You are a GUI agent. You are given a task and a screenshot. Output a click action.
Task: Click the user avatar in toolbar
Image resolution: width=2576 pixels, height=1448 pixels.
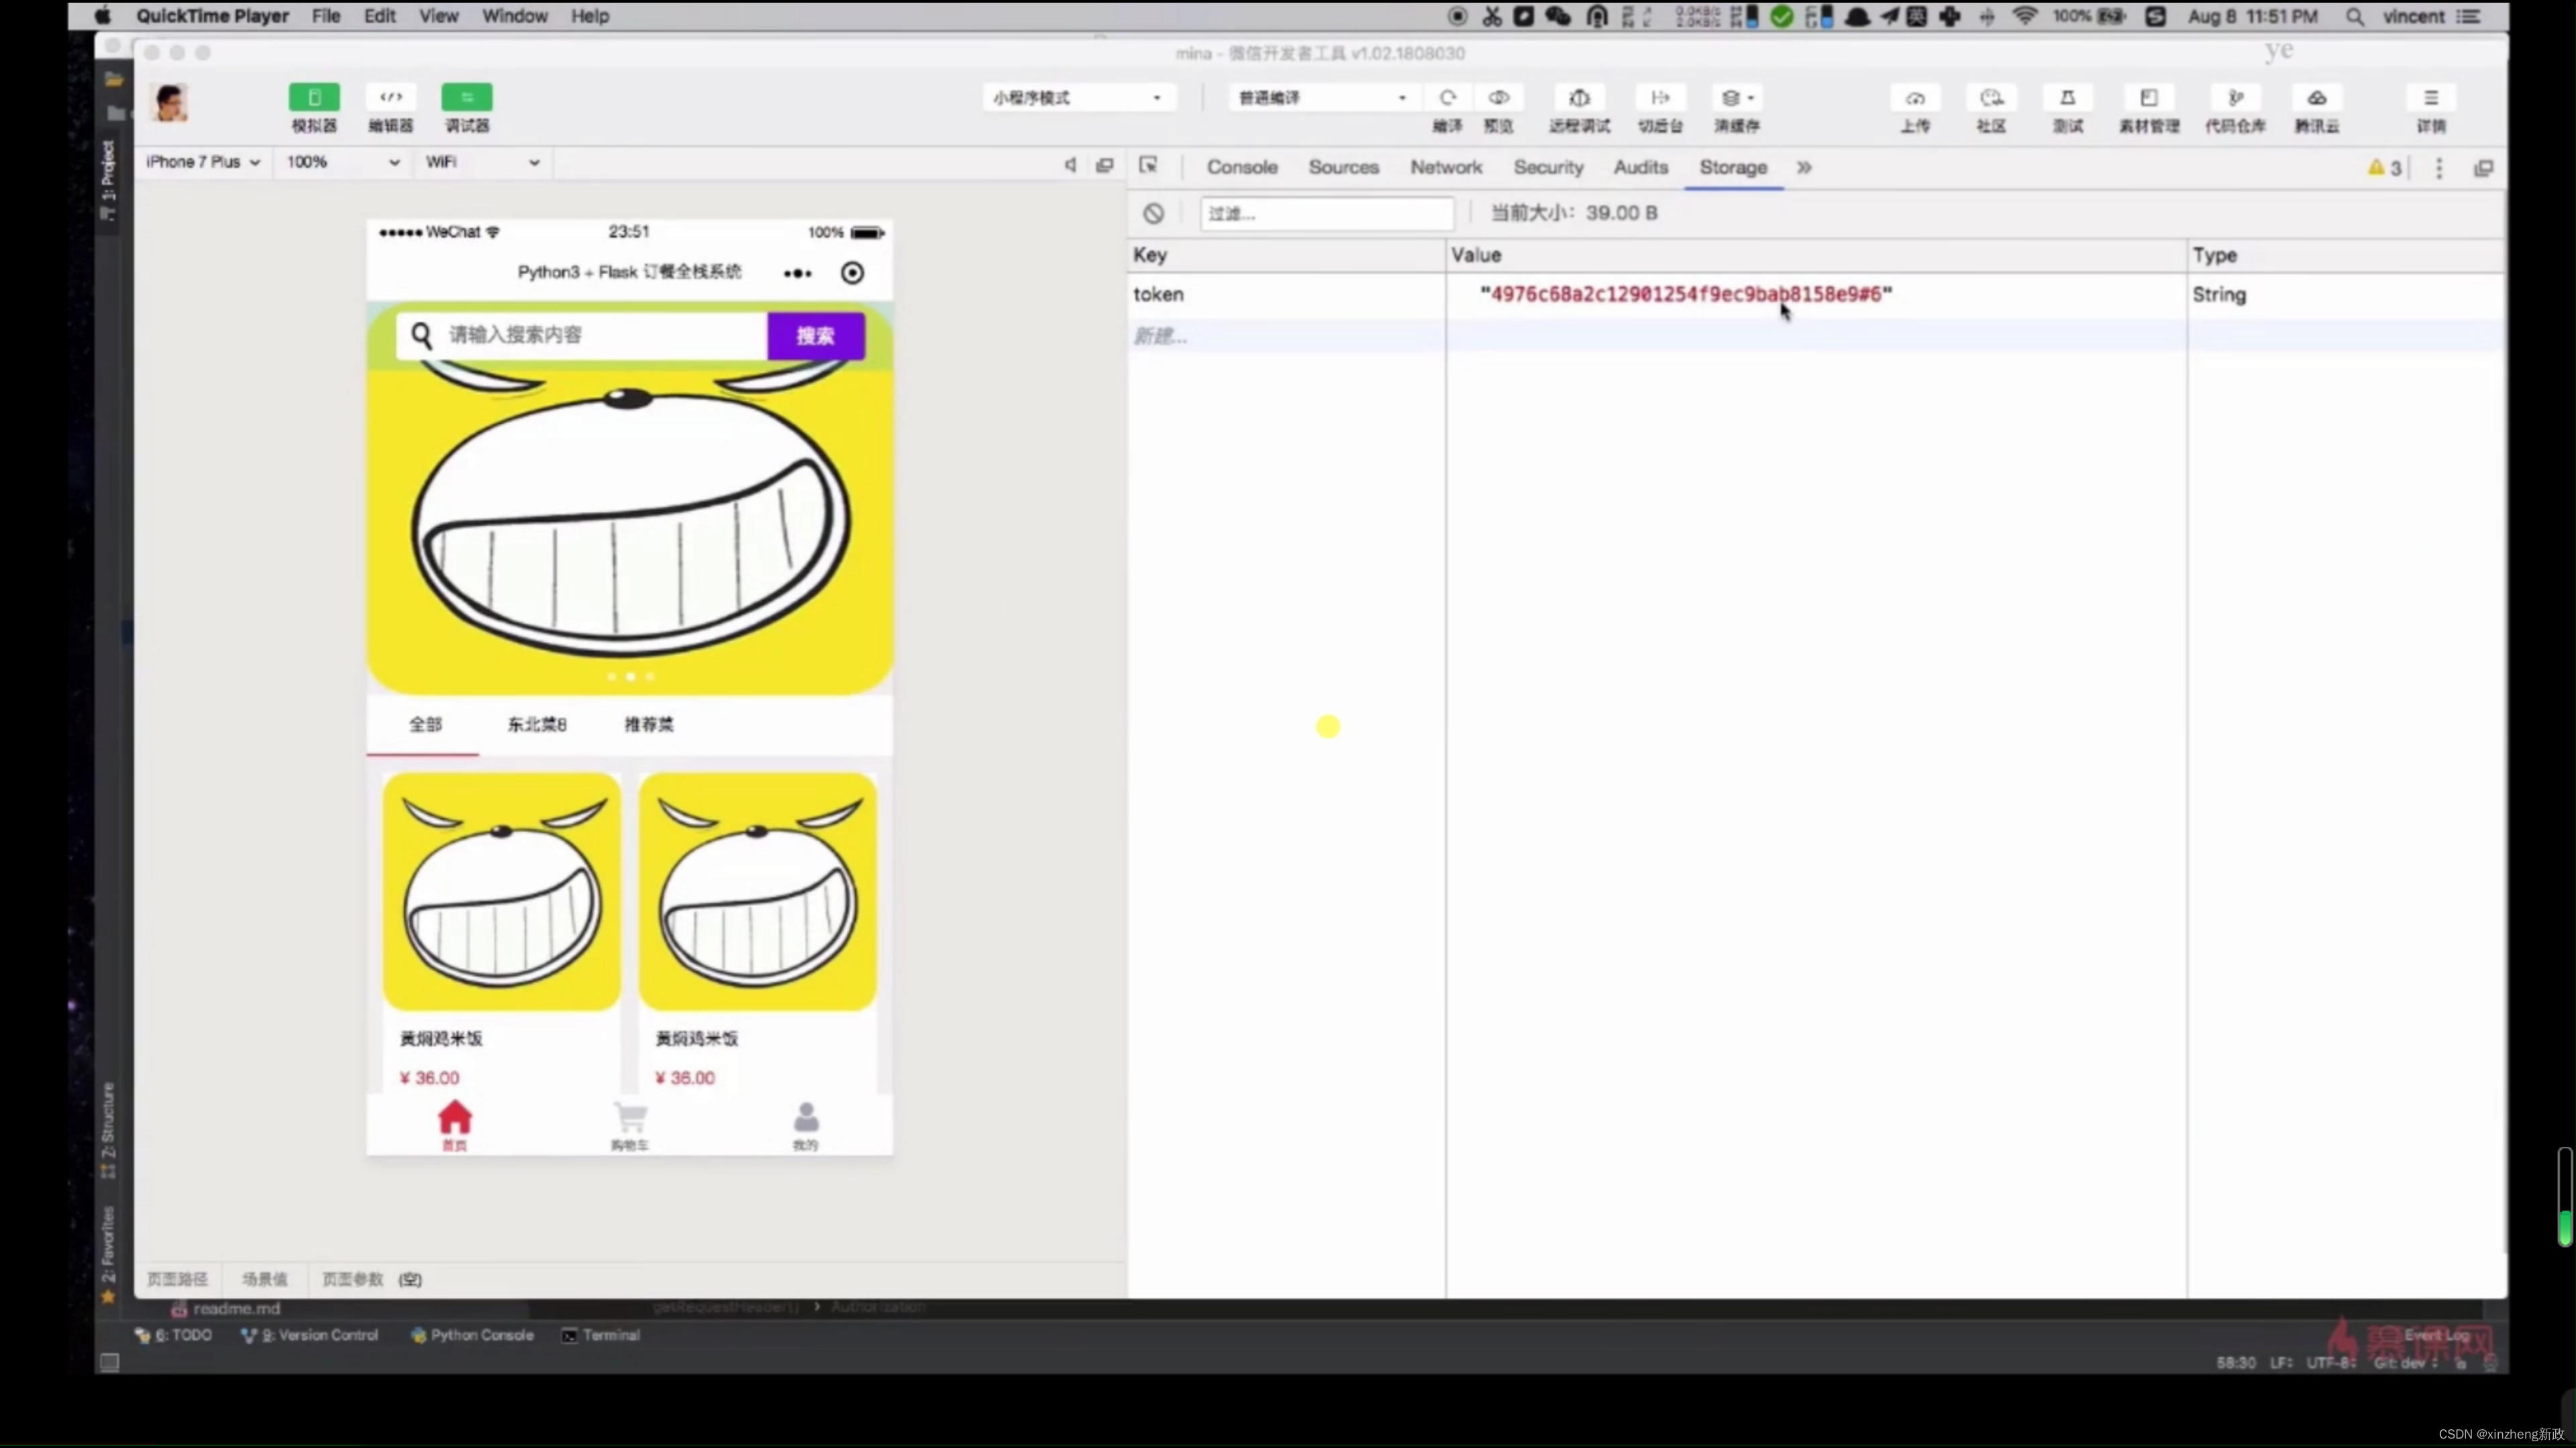point(170,103)
